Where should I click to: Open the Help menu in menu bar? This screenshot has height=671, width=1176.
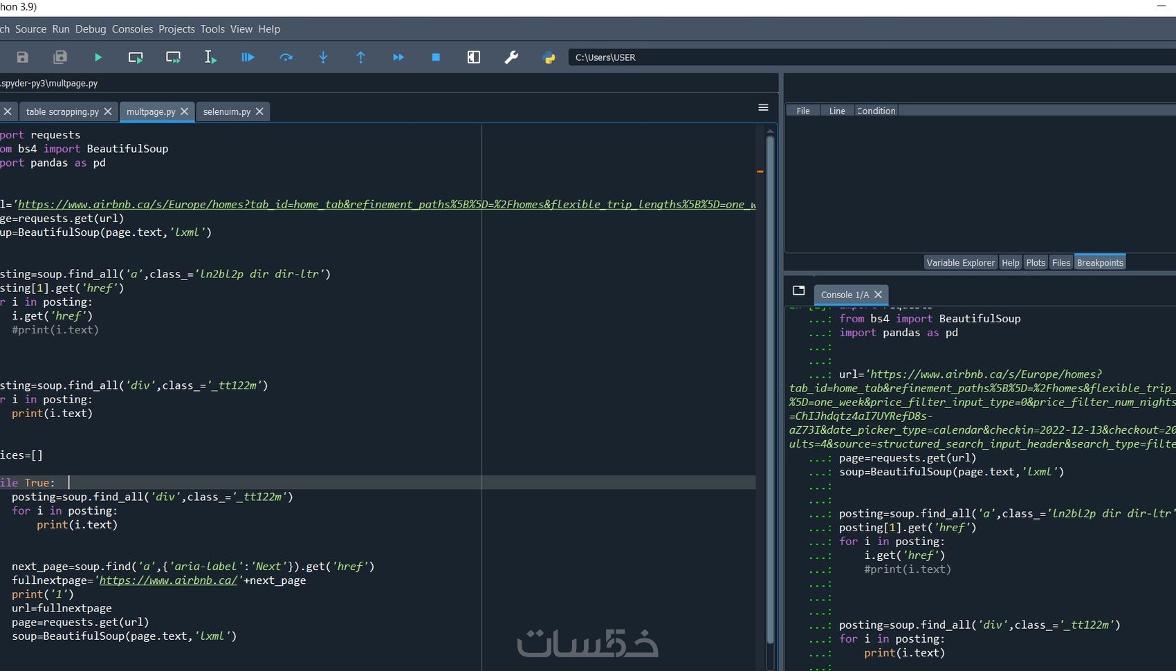(269, 29)
